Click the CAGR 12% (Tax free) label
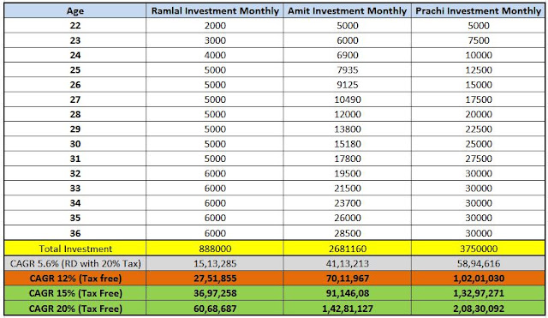 [x=75, y=279]
